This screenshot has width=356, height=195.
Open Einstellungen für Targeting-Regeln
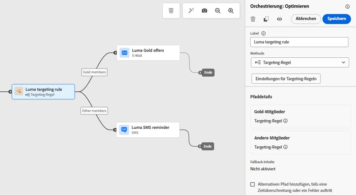click(x=286, y=79)
